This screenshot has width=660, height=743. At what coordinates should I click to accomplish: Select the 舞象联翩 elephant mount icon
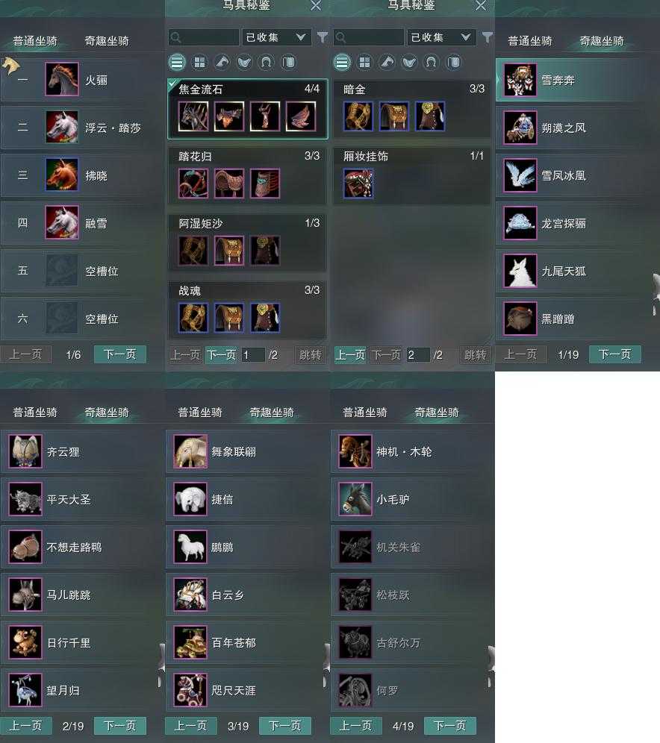pos(190,451)
